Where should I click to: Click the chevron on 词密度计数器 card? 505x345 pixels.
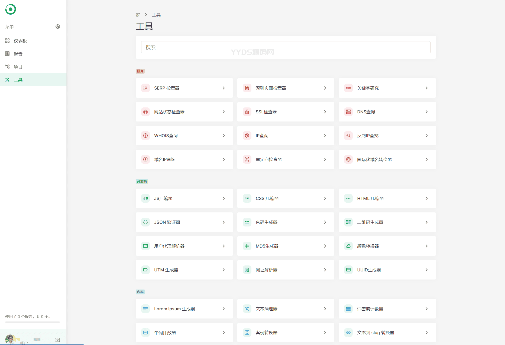pos(427,309)
